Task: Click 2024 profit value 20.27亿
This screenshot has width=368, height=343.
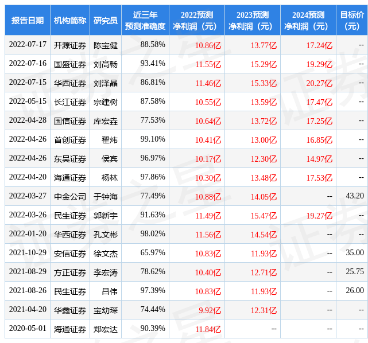Action: click(x=319, y=83)
